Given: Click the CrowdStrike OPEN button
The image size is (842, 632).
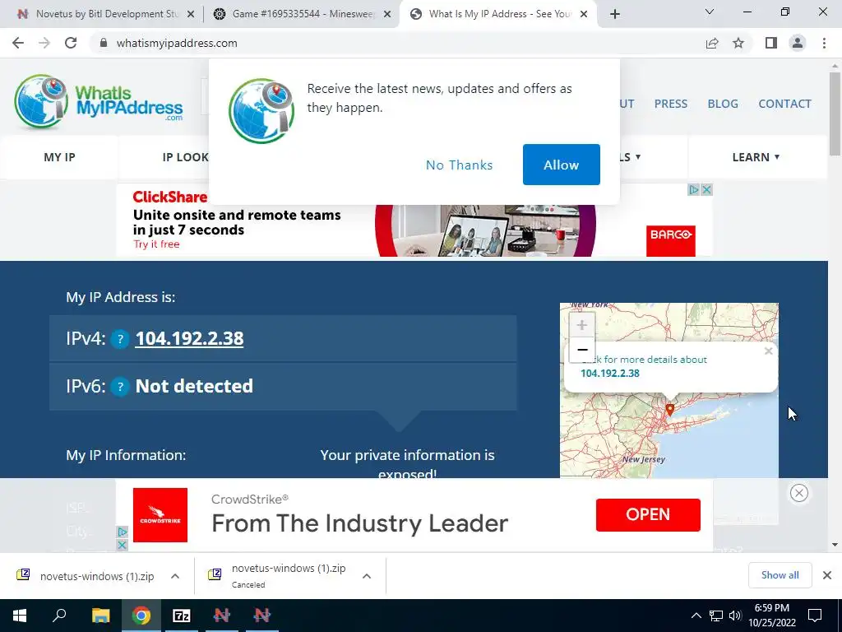Looking at the screenshot, I should (648, 515).
